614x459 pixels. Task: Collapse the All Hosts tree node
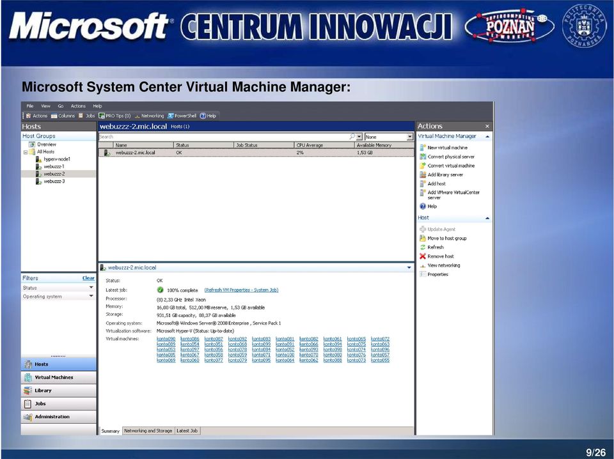point(26,152)
